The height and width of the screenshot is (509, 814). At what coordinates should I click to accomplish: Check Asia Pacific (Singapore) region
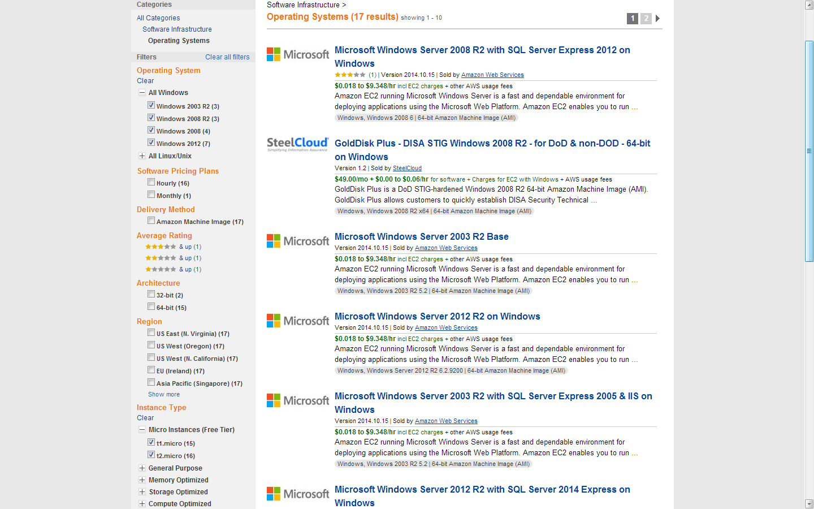[151, 382]
